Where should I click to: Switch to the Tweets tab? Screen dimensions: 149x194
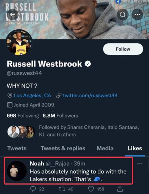click(17, 148)
